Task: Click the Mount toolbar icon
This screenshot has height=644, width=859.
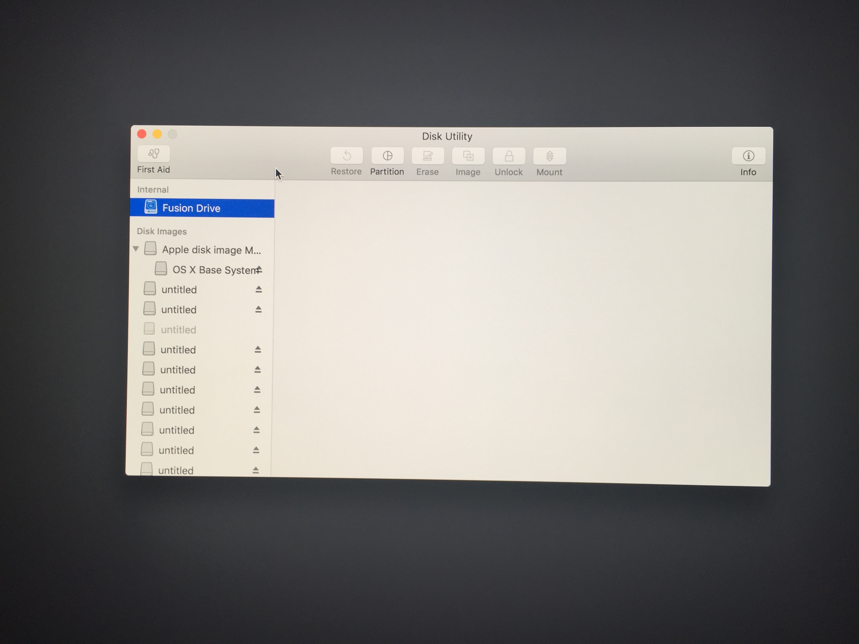Action: click(550, 156)
